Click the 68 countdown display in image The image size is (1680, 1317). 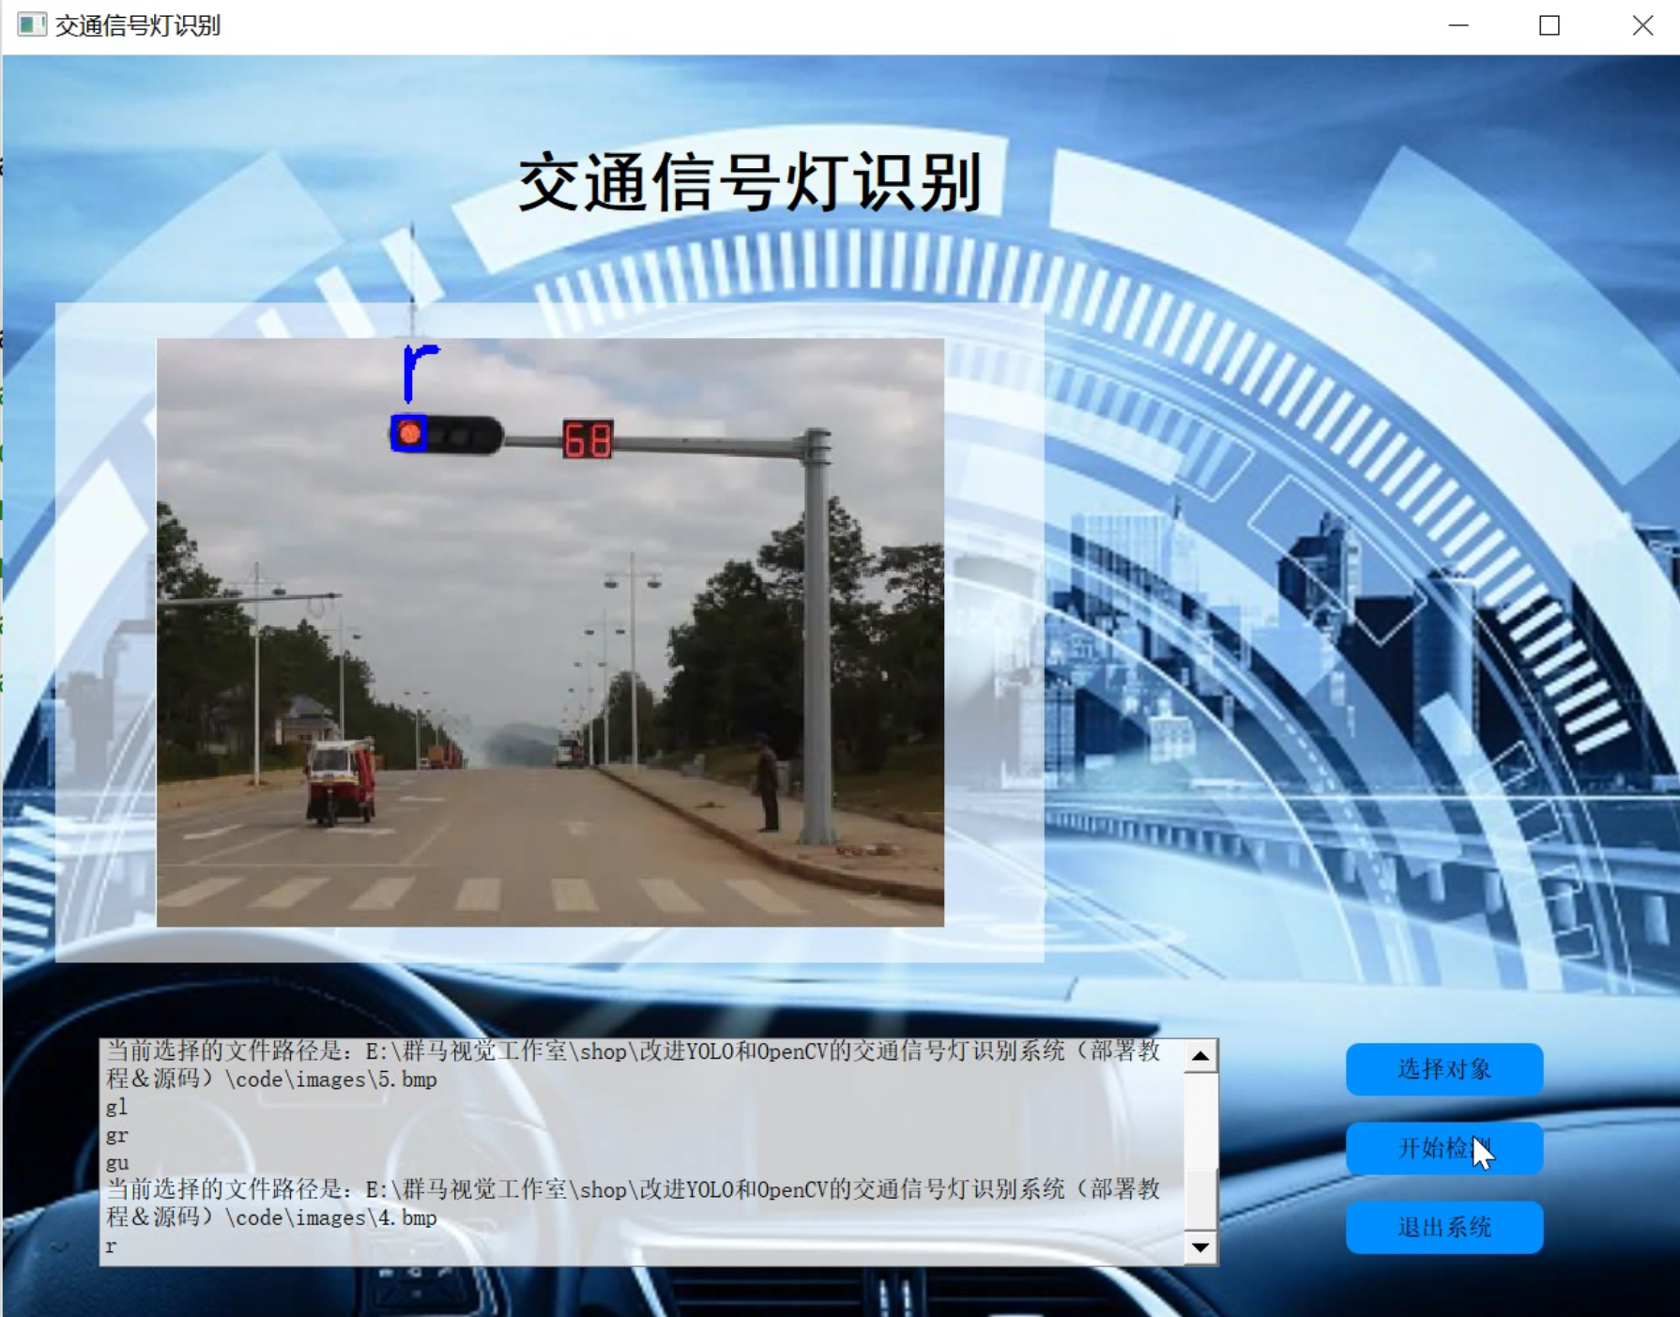pos(588,439)
